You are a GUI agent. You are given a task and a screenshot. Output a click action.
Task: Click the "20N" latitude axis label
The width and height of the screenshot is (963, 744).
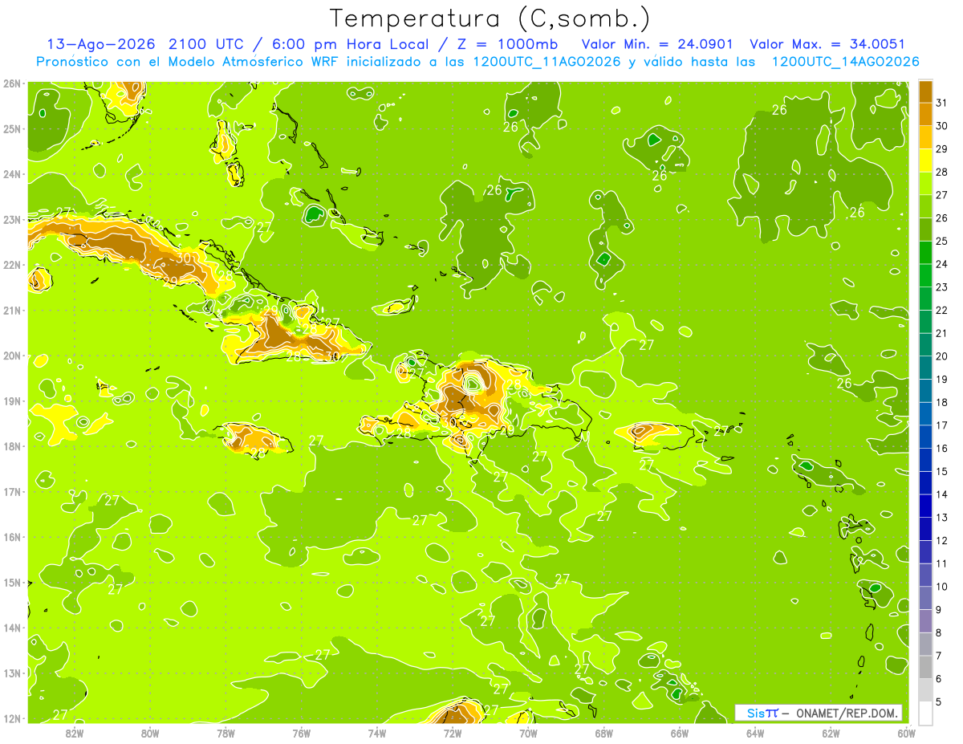[12, 356]
